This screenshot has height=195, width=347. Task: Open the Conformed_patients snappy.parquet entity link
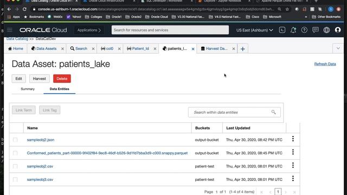(107, 153)
